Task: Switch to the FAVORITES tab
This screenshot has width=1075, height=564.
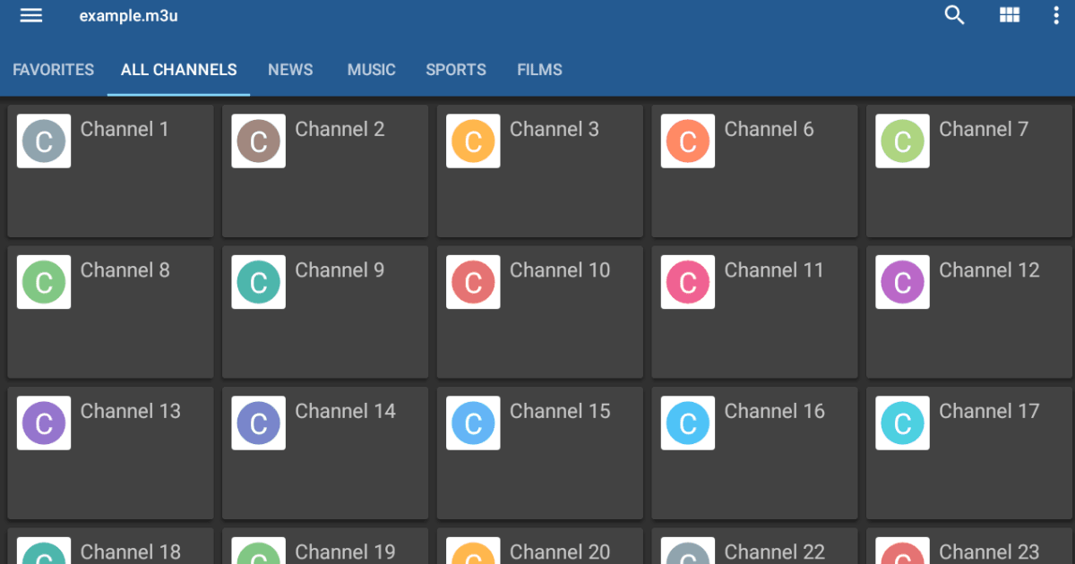Action: click(53, 70)
